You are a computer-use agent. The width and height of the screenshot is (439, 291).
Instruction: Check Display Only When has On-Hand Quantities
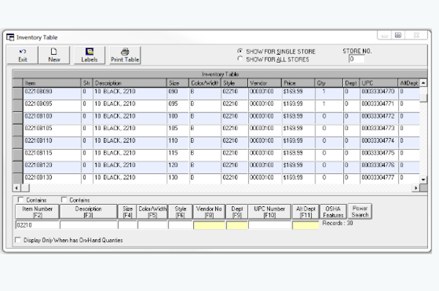pos(18,240)
